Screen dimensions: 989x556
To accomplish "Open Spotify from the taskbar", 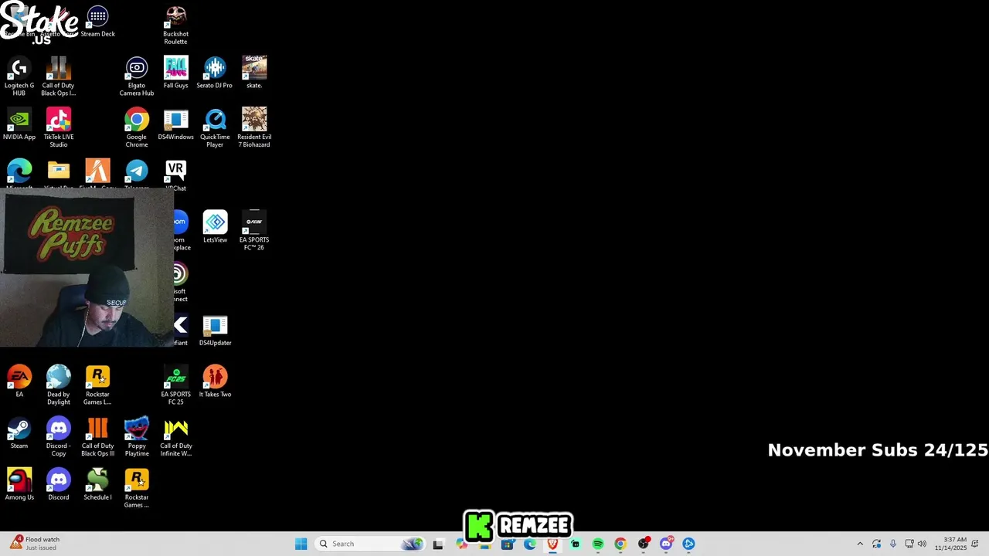I will pos(598,544).
